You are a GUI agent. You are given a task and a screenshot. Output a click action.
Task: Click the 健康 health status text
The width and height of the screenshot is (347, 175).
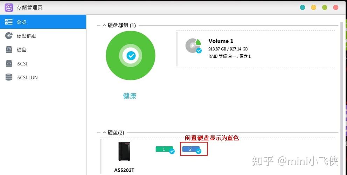pyautogui.click(x=130, y=96)
